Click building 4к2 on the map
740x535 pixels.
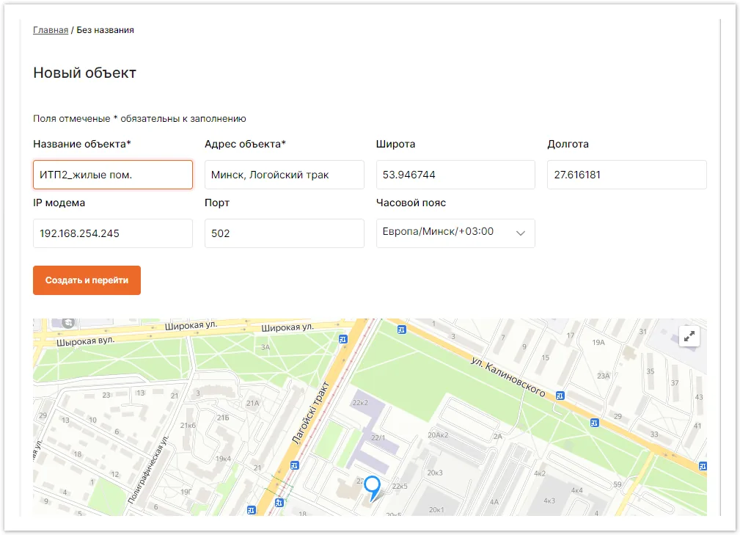click(x=540, y=473)
